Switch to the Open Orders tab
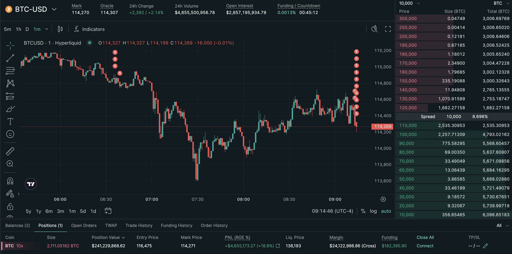 pos(84,225)
